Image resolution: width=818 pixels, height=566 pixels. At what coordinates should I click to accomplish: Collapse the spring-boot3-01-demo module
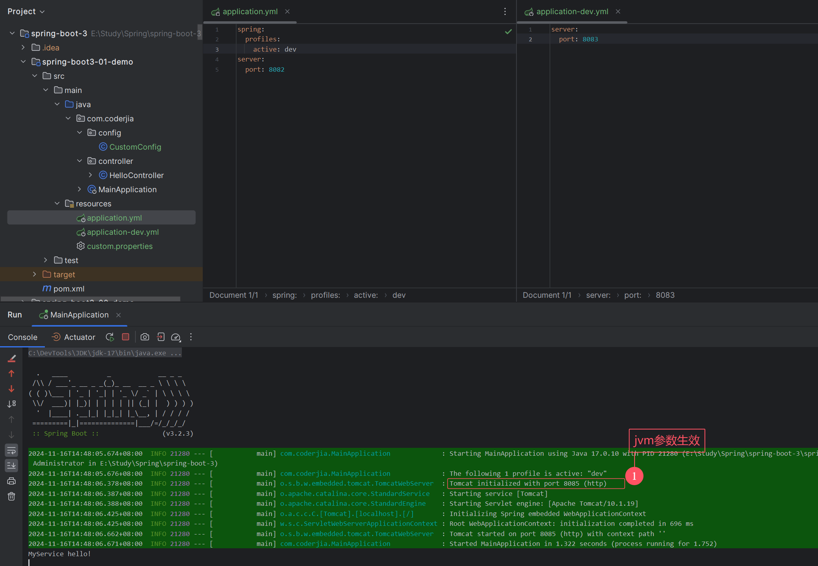(23, 62)
